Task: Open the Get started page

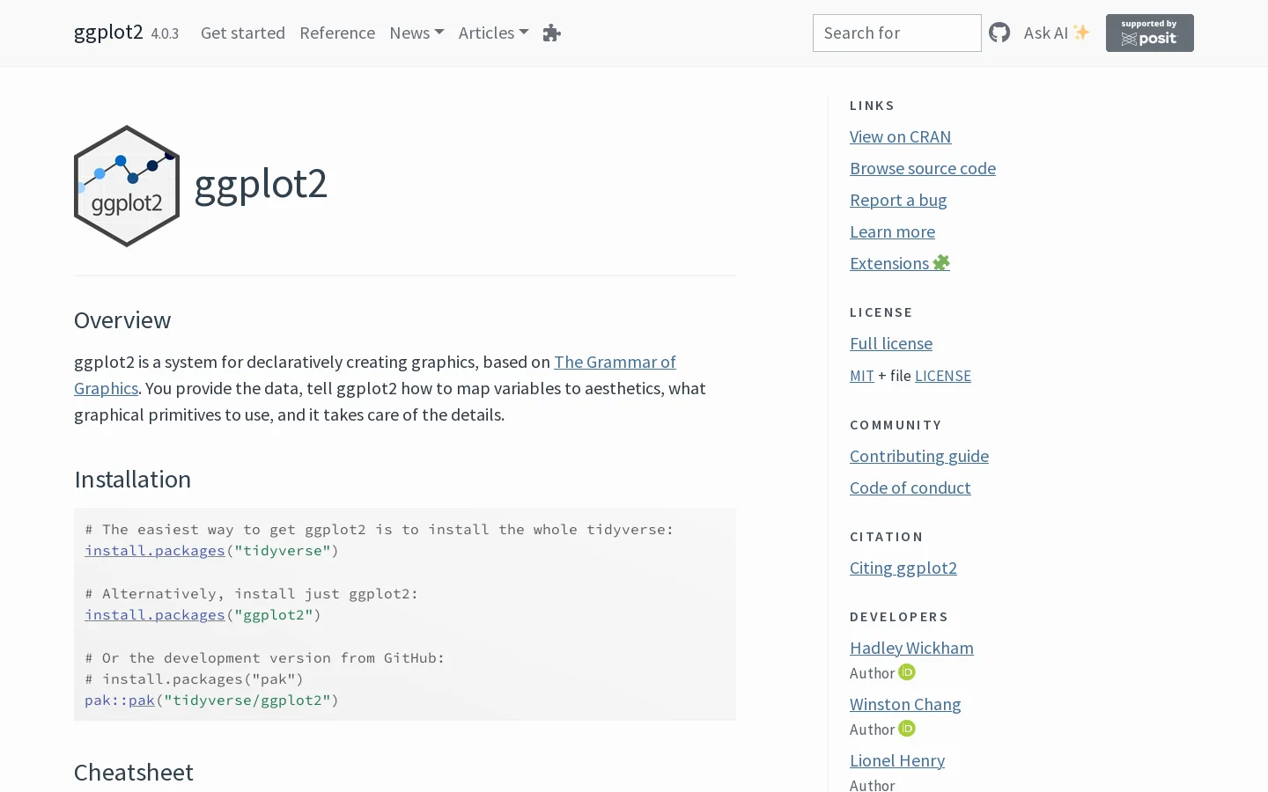Action: click(x=243, y=33)
